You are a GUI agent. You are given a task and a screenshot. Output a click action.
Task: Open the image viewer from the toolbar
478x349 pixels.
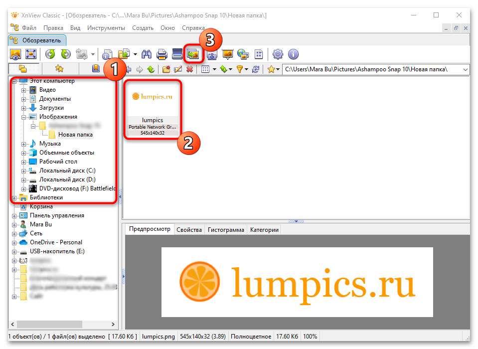tap(15, 54)
